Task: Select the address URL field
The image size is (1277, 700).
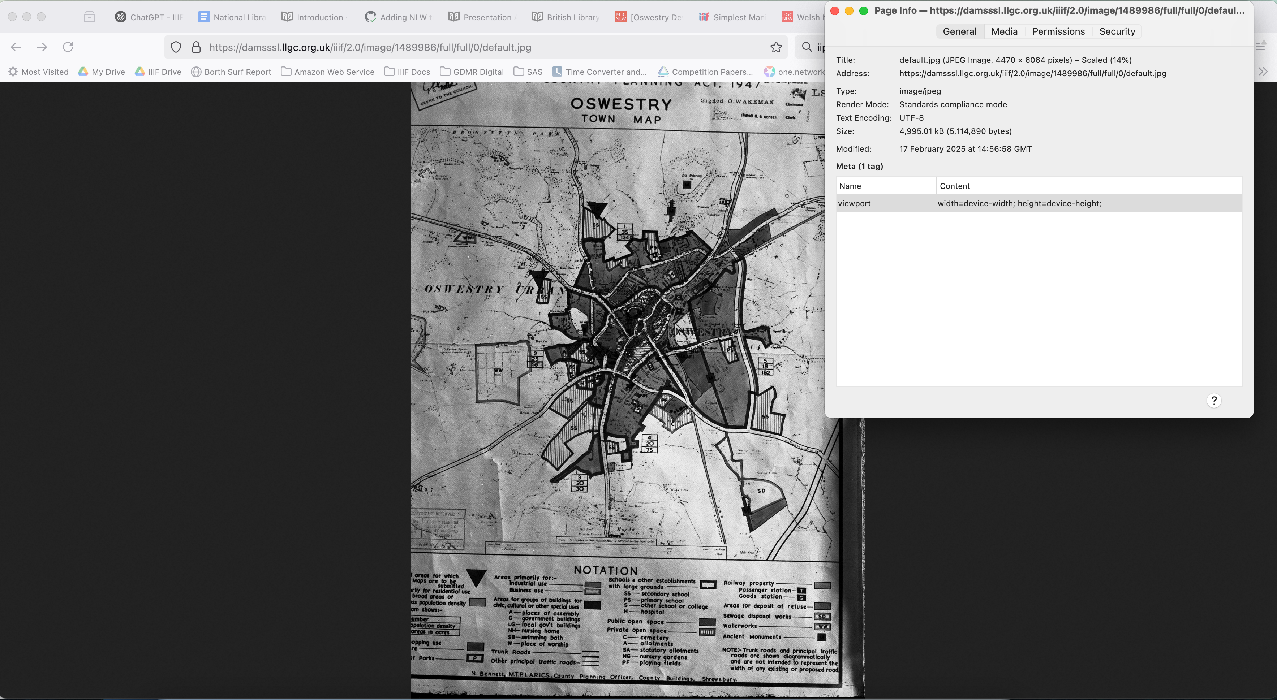Action: [1032, 73]
